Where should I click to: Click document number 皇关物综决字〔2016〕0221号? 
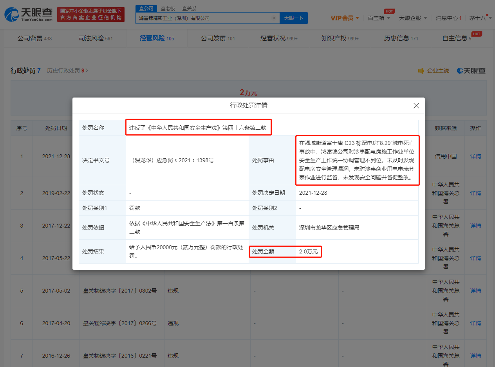point(120,356)
